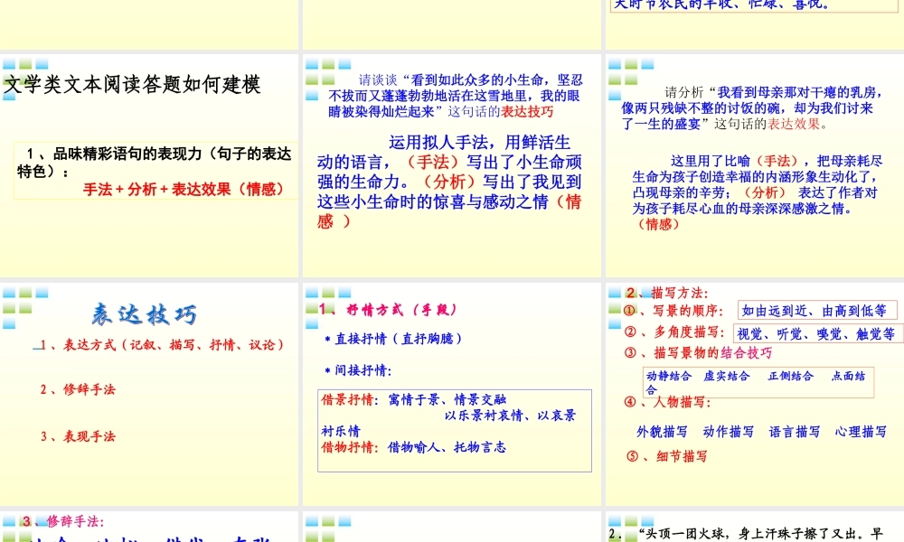The width and height of the screenshot is (904, 542).
Task: Click the box 视觉、听觉、嗅觉、触觉等
Action: pos(818,333)
